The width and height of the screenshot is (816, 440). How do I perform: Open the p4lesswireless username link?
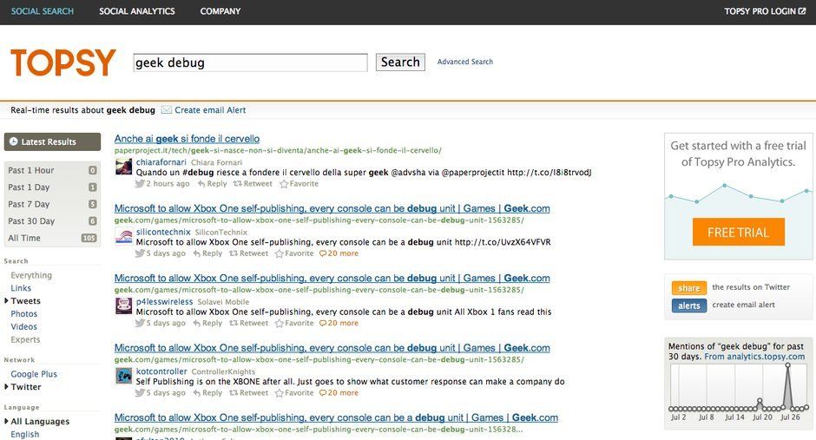tap(164, 301)
